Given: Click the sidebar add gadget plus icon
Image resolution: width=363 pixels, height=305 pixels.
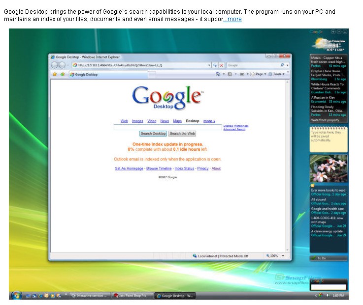Looking at the screenshot, I should (x=333, y=31).
